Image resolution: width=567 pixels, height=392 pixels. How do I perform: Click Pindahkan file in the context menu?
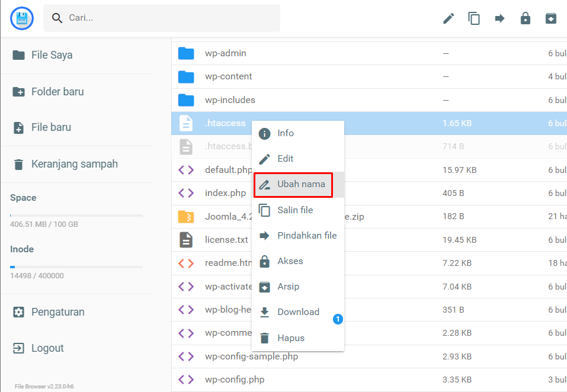[306, 236]
